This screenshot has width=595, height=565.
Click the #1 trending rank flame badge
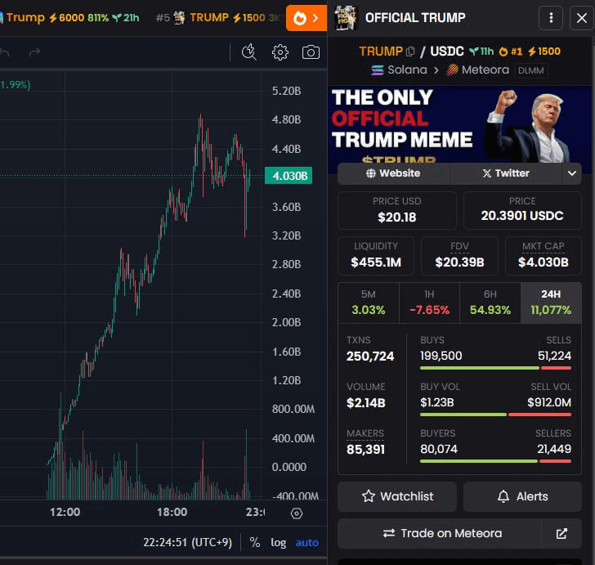(510, 52)
